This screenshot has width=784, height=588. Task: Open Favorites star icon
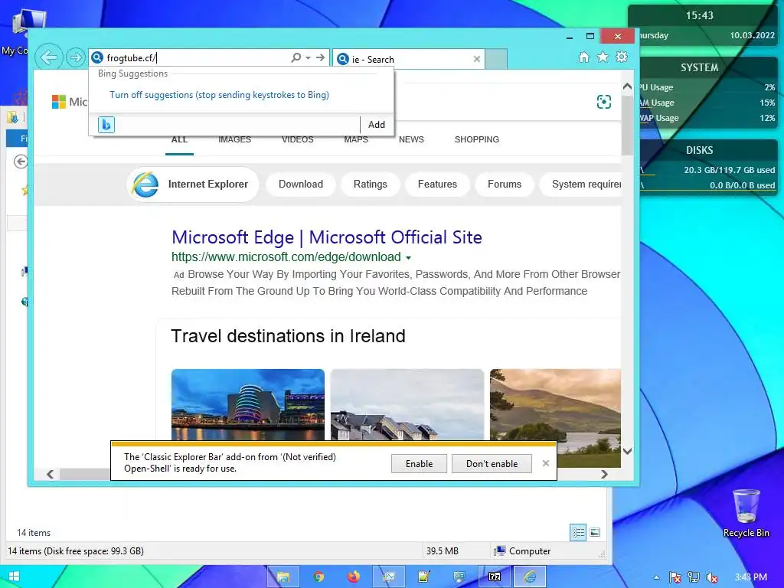click(603, 57)
